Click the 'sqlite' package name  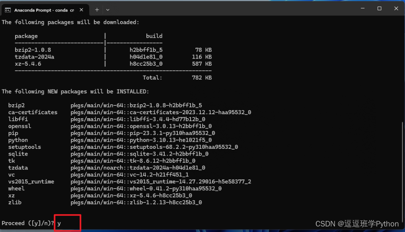18,154
